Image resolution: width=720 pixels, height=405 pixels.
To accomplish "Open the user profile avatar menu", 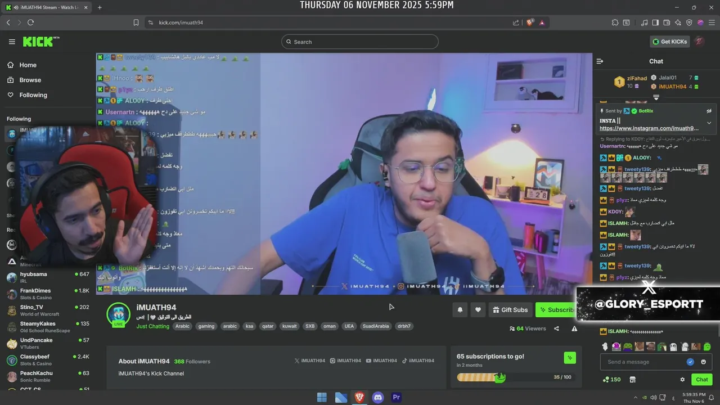I will [x=699, y=41].
